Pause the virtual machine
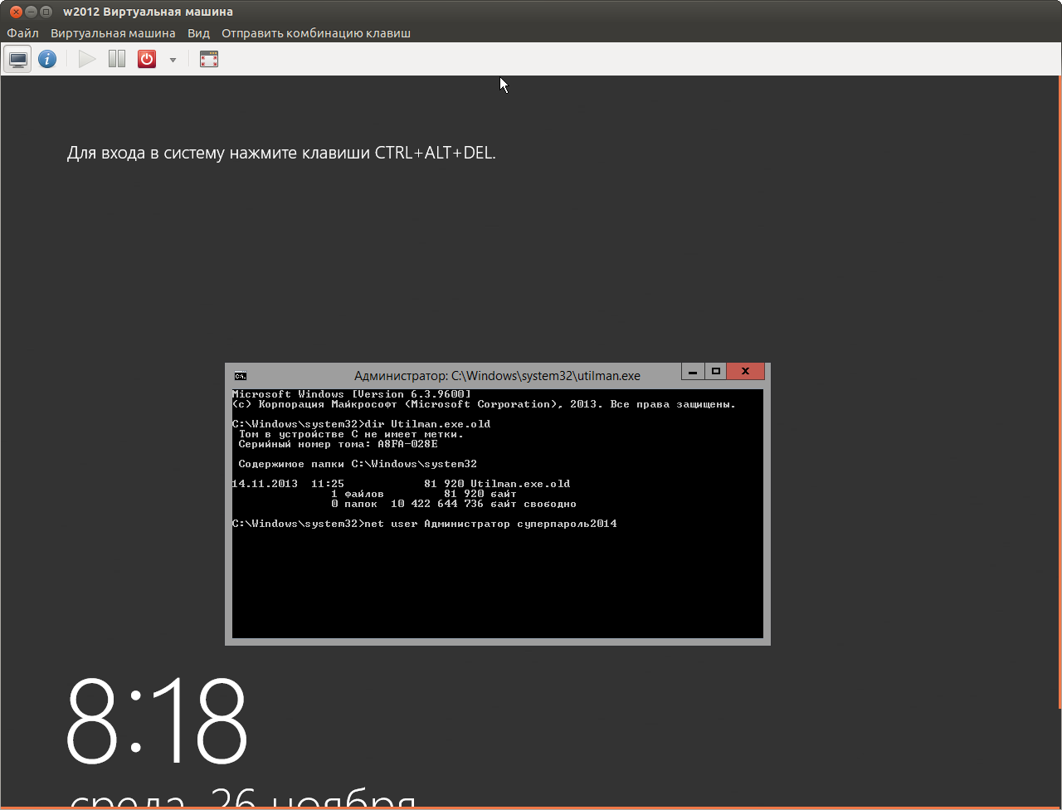1062x810 pixels. [x=117, y=59]
